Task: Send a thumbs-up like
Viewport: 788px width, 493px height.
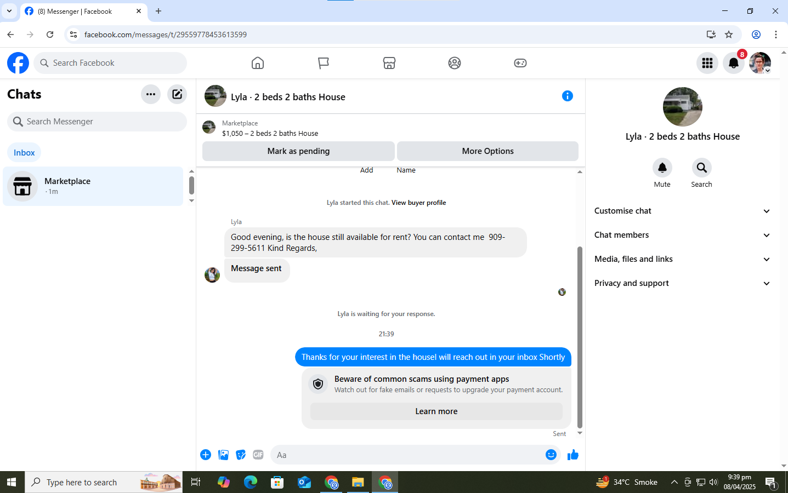Action: (x=573, y=455)
